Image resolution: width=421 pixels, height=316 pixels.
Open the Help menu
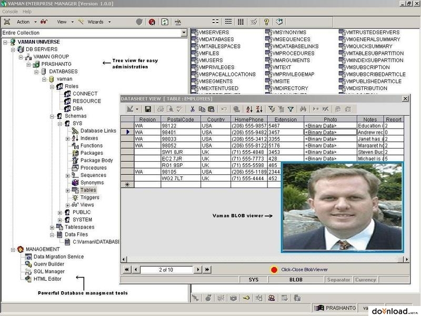tap(27, 12)
